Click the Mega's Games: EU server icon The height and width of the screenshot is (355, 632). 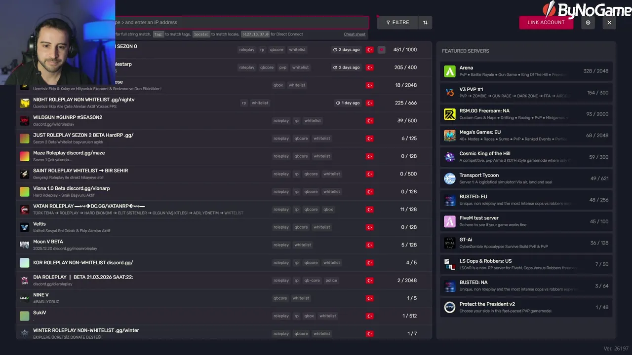pos(450,136)
